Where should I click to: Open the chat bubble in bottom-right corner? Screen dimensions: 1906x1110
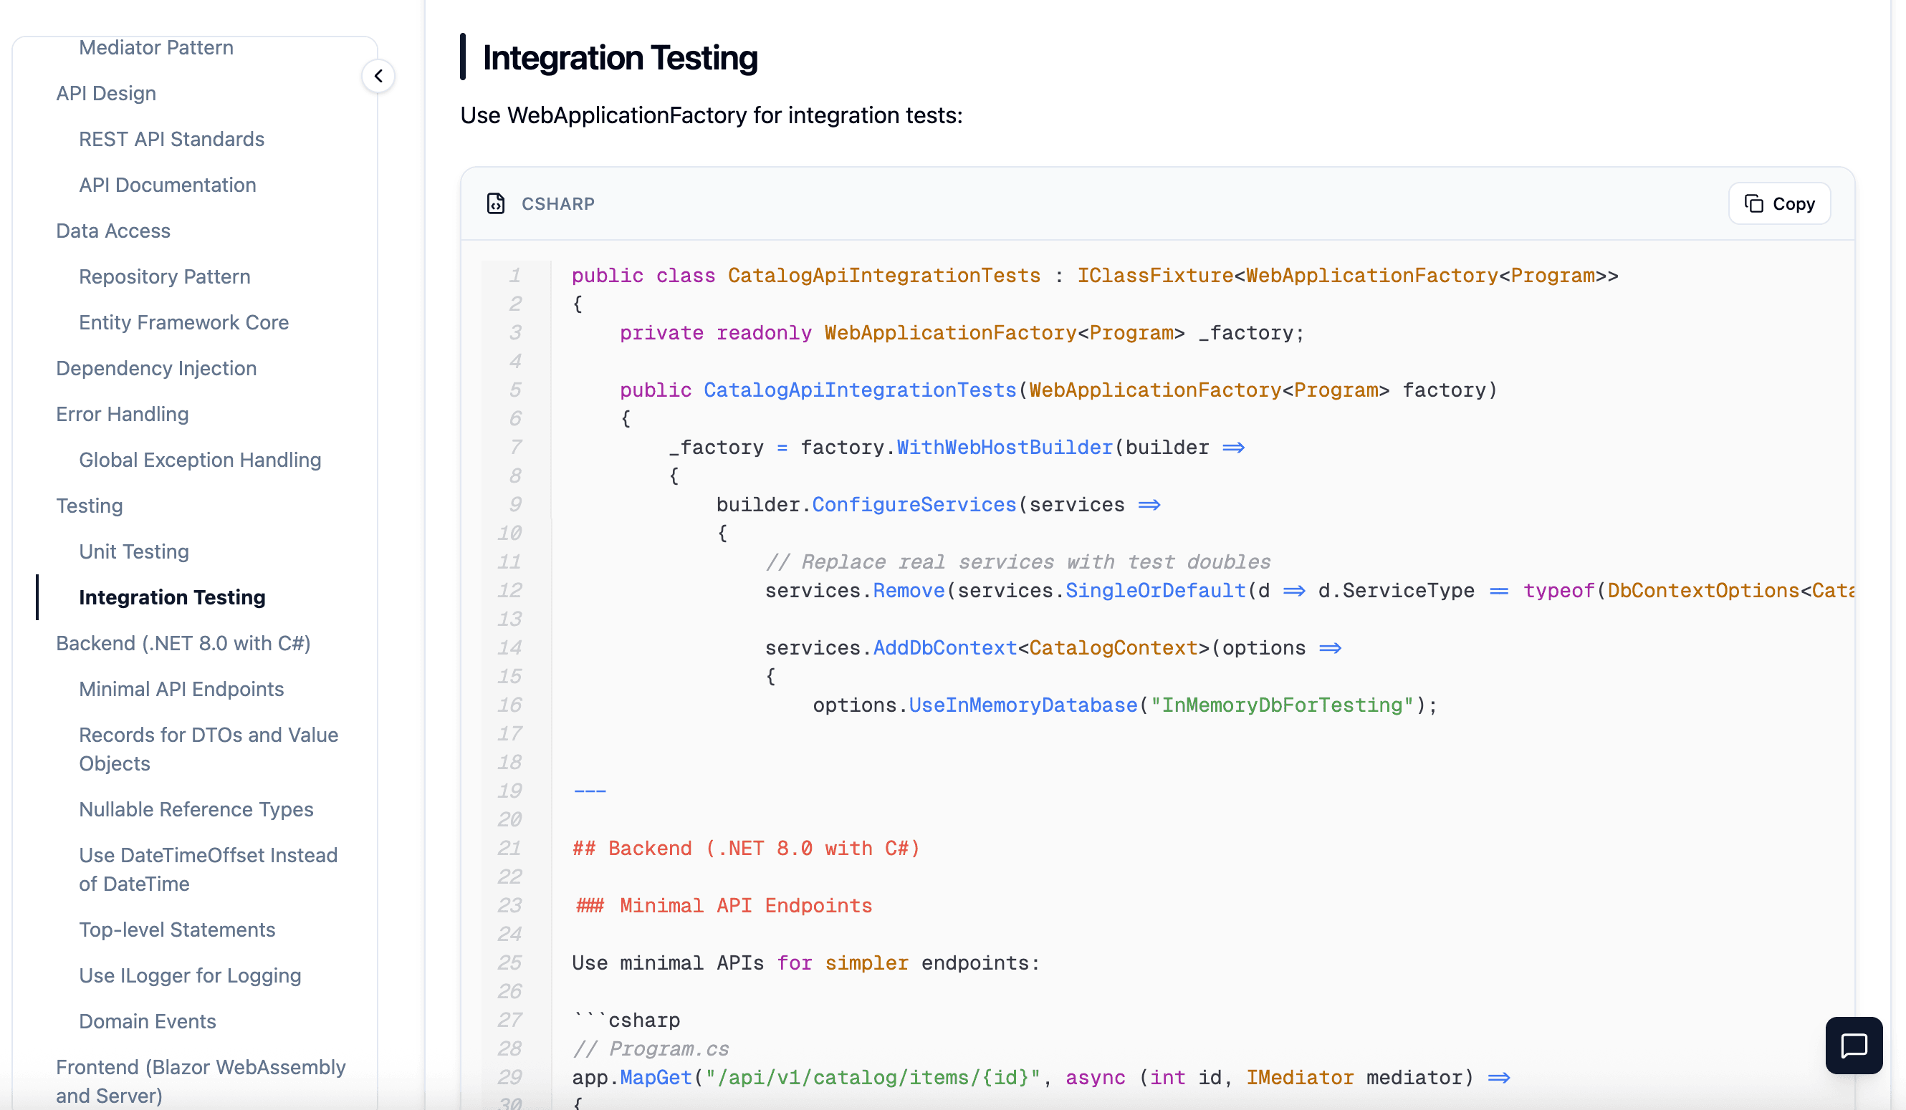(1854, 1045)
